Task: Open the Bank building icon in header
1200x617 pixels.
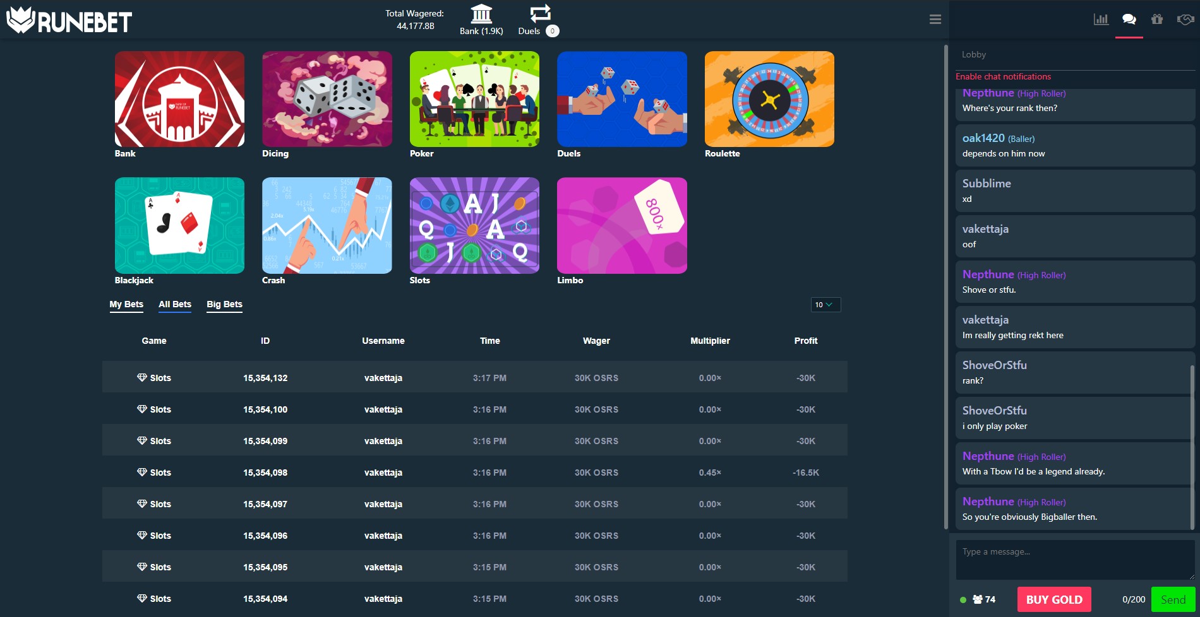Action: point(481,13)
